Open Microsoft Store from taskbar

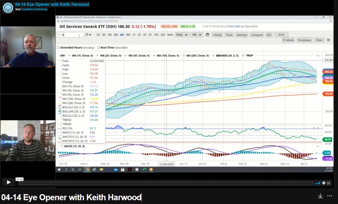coord(122,170)
